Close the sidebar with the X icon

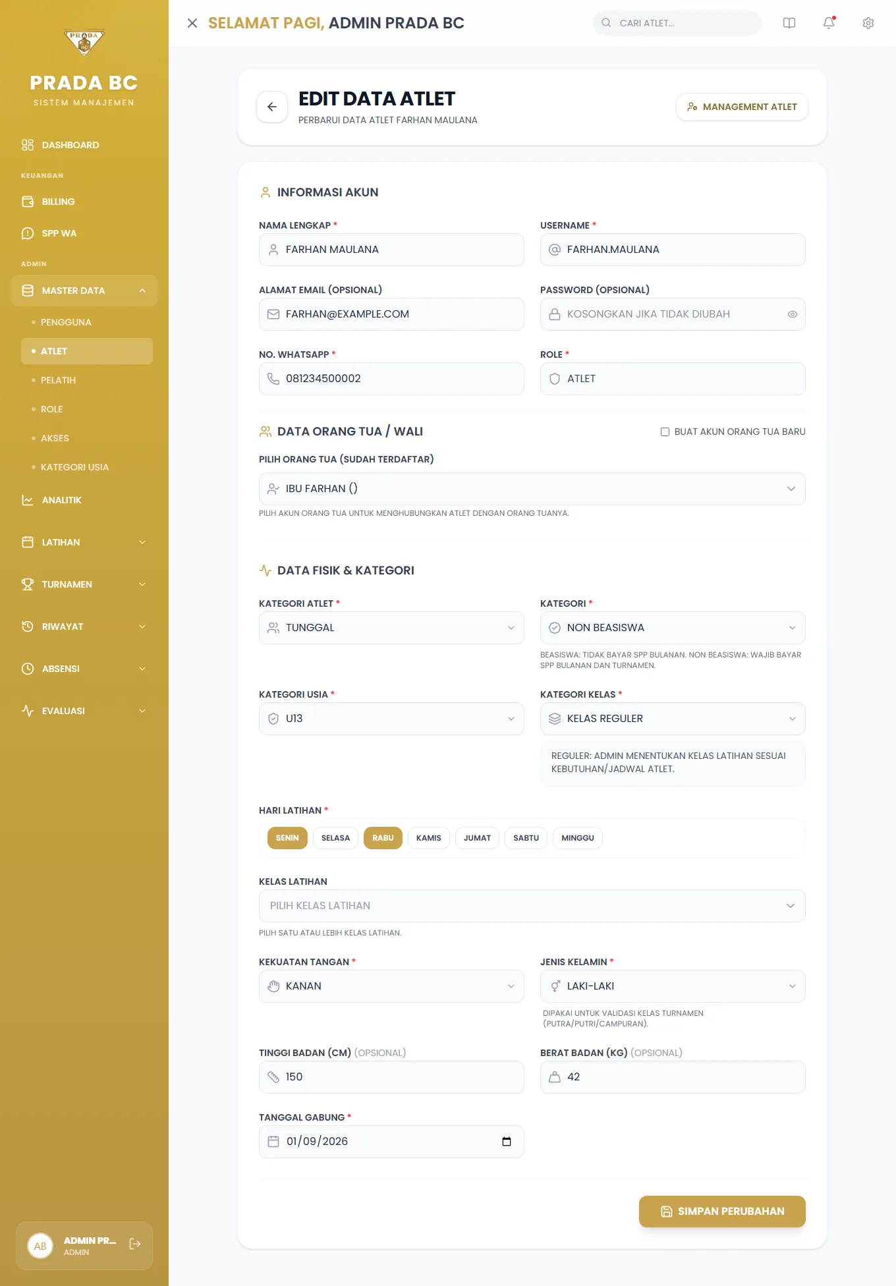click(x=192, y=23)
